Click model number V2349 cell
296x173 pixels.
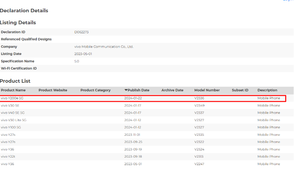(200, 105)
